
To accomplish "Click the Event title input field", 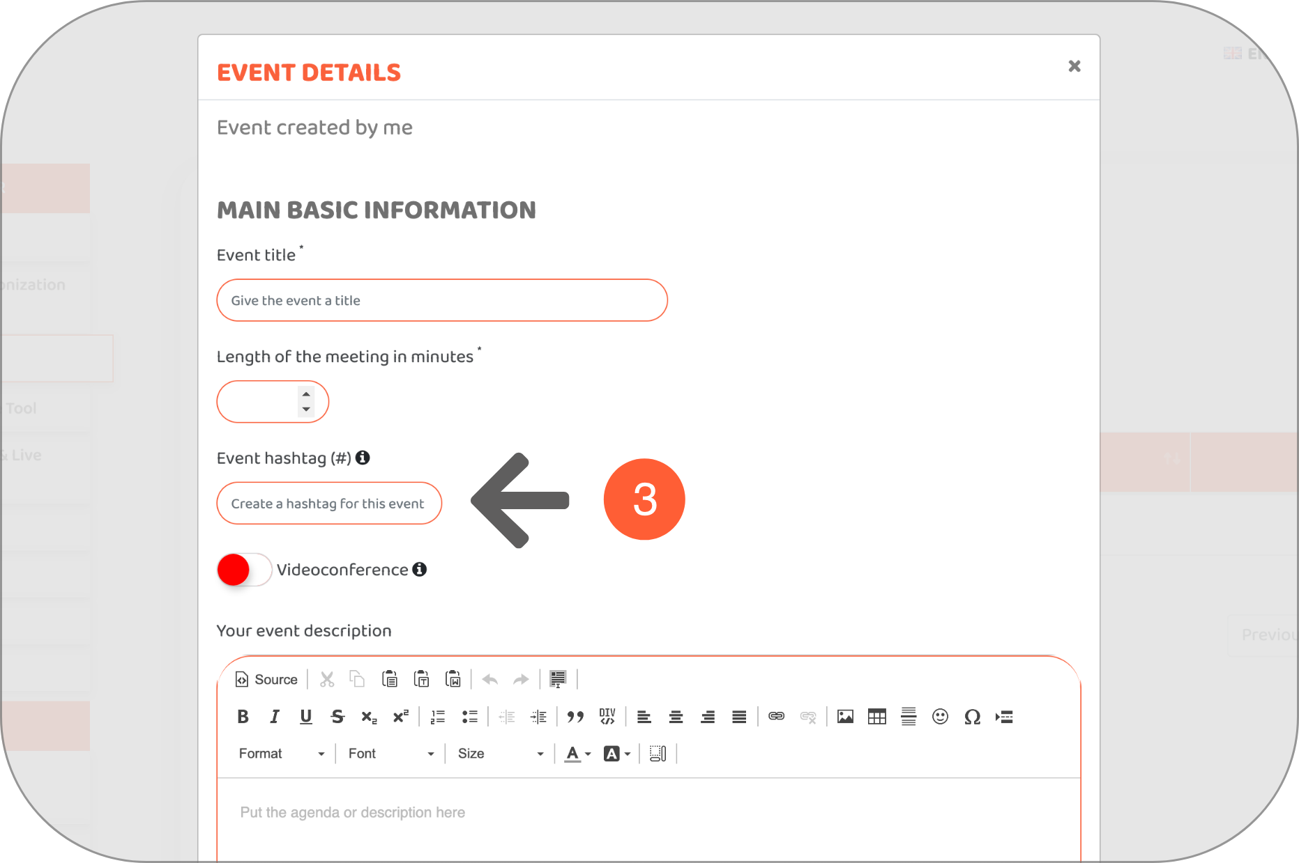I will 442,300.
